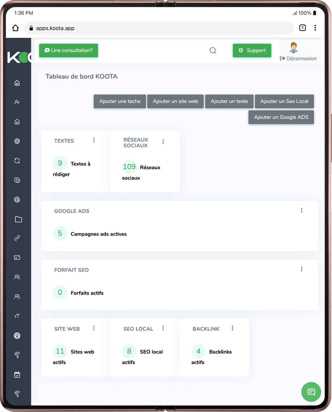Click 'Ajouter un Seo Local' button
332x412 pixels.
pos(284,101)
